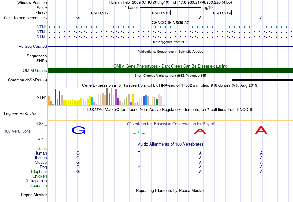This screenshot has width=293, height=202.
Task: Click 'Short Genetic Variants from dbSNP' title
Action: click(170, 76)
